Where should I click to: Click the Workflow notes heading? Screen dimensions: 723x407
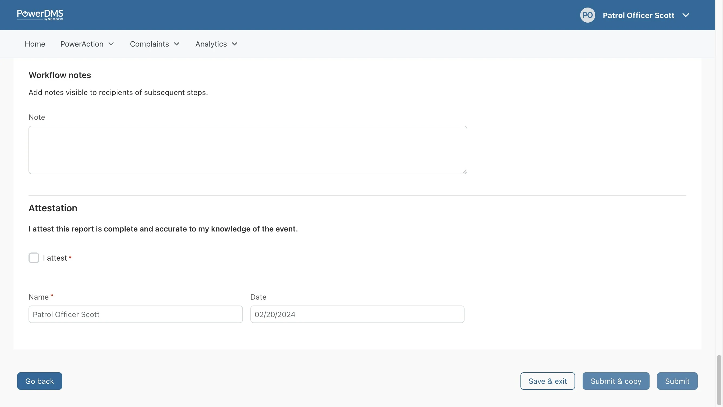60,75
